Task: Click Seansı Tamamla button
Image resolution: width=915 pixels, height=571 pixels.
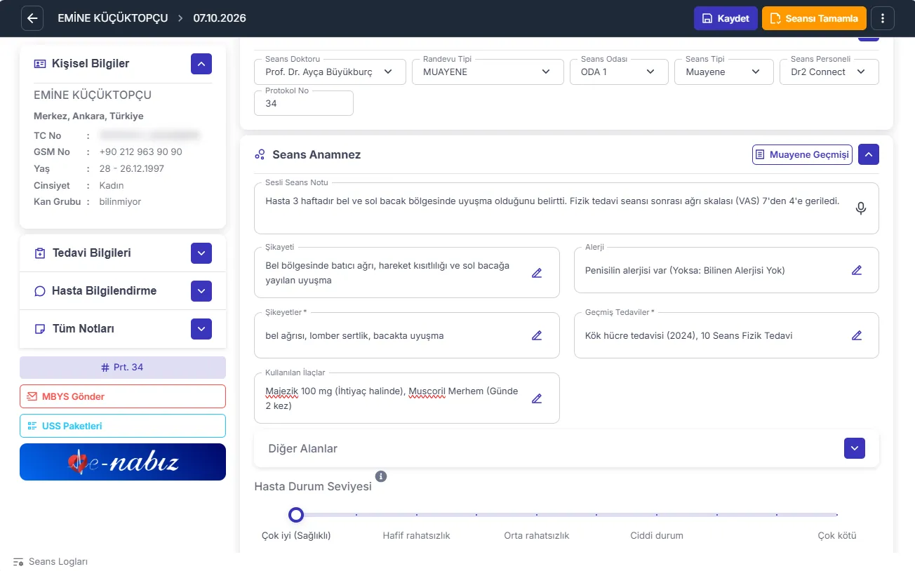Action: tap(814, 18)
